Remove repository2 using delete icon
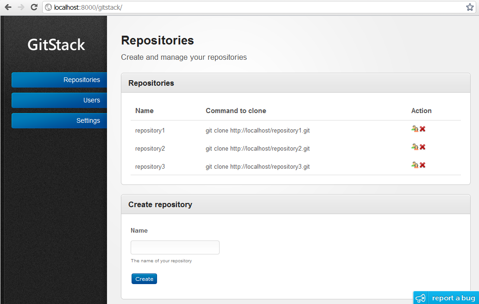The width and height of the screenshot is (479, 304). pos(422,147)
